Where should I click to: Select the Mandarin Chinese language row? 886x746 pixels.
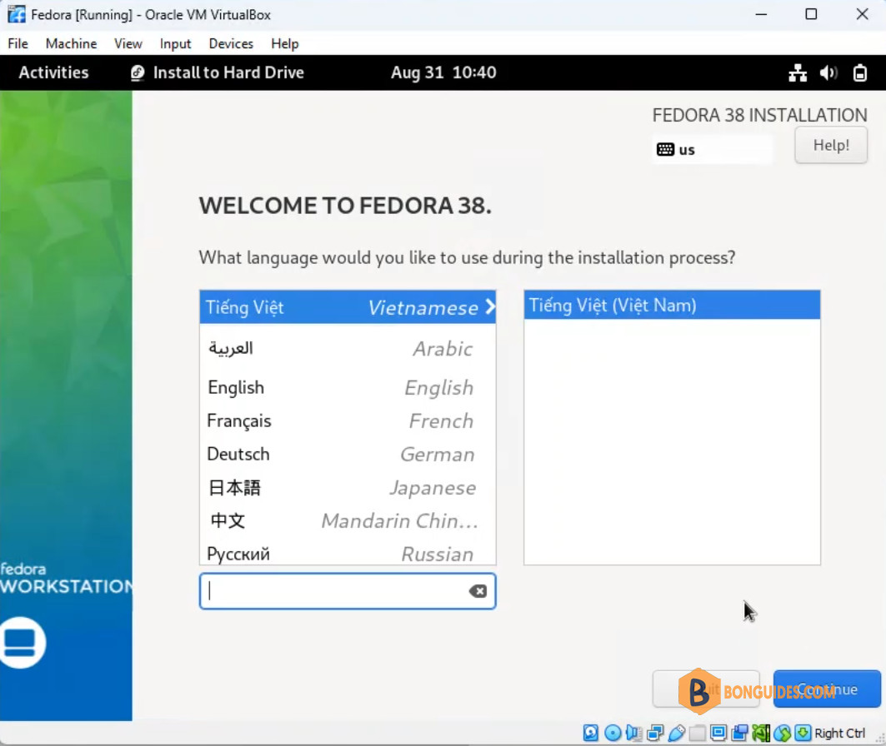click(348, 520)
